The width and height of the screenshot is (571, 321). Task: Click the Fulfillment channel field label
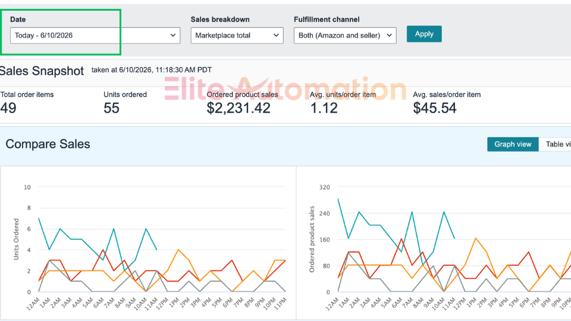(327, 20)
